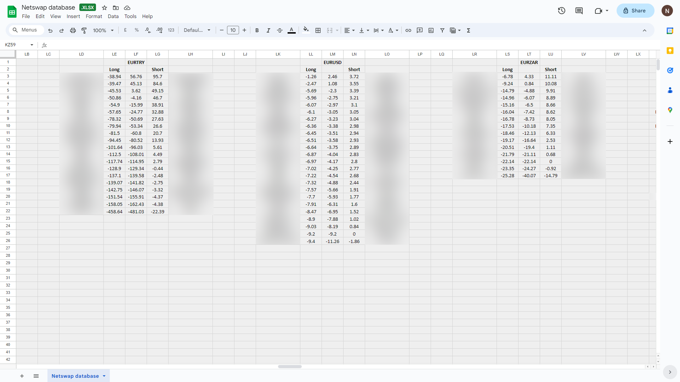The image size is (680, 382).
Task: Open the comments panel icon
Action: [x=579, y=11]
